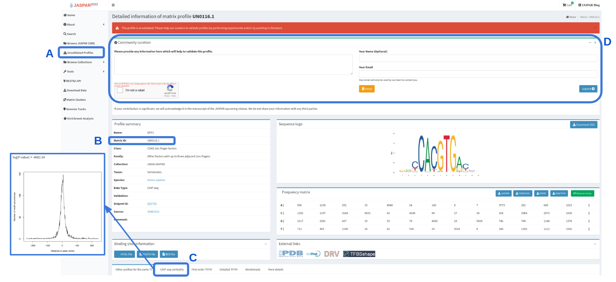The height and width of the screenshot is (282, 616).
Task: Click into the Your Email input field
Action: (x=478, y=74)
